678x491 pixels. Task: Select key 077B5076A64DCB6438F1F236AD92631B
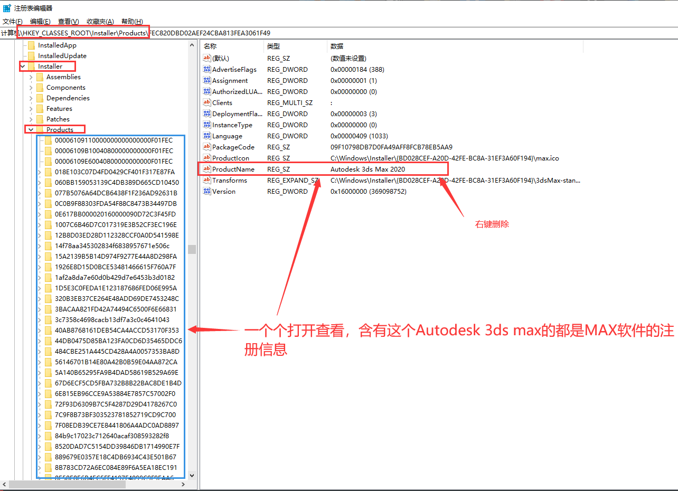pos(116,193)
